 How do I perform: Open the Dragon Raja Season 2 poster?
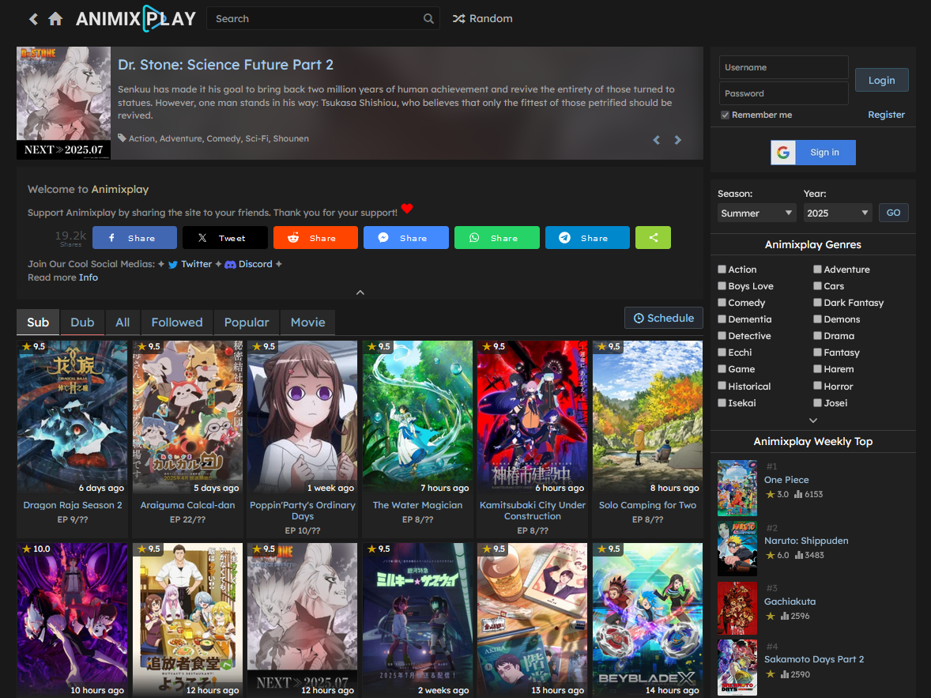73,417
